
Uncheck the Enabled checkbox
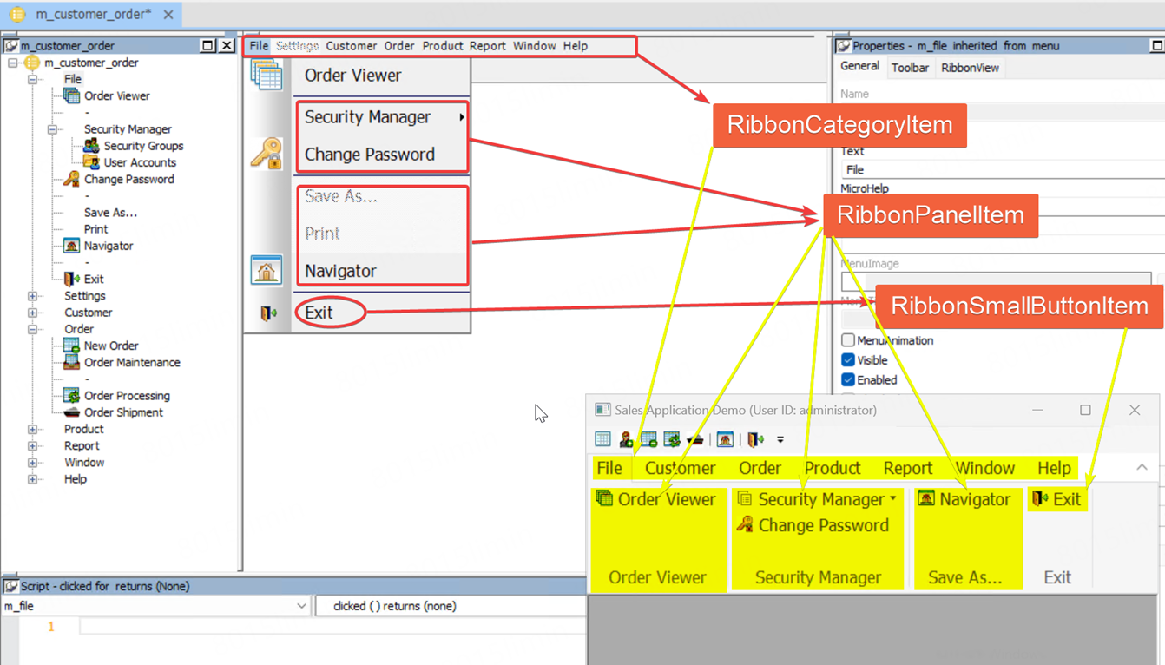coord(848,380)
